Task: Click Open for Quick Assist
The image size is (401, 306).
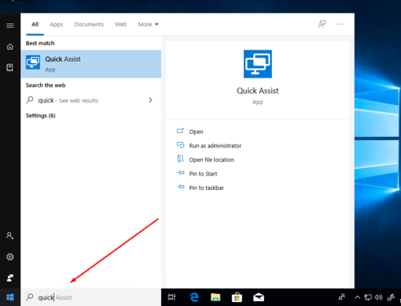Action: 196,131
